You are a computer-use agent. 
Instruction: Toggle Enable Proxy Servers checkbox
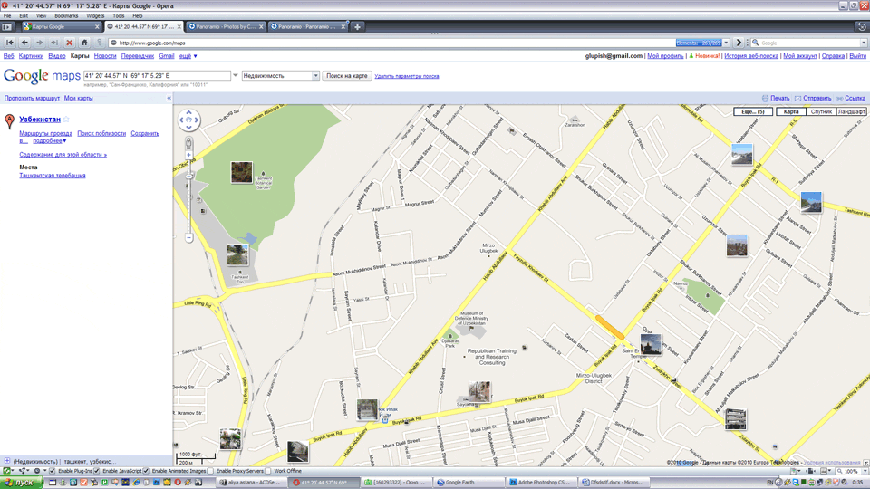pyautogui.click(x=210, y=471)
